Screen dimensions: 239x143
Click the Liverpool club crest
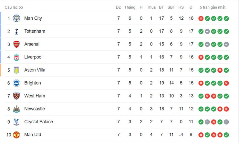(16, 57)
